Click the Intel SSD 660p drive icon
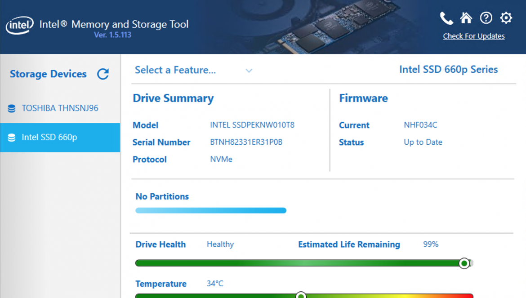The width and height of the screenshot is (526, 298). (x=11, y=138)
